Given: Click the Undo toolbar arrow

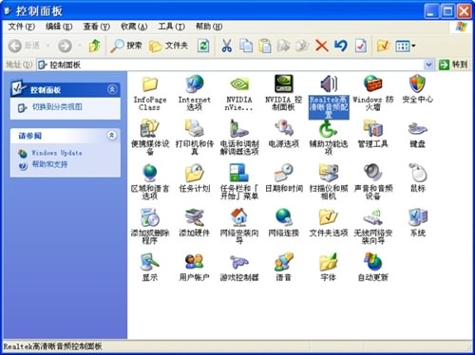Looking at the screenshot, I should pyautogui.click(x=341, y=47).
